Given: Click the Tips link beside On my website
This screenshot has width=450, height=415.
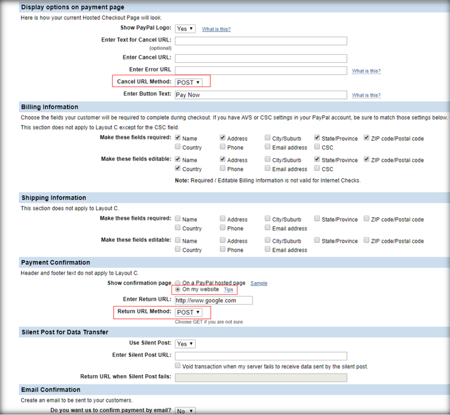Looking at the screenshot, I should 228,290.
